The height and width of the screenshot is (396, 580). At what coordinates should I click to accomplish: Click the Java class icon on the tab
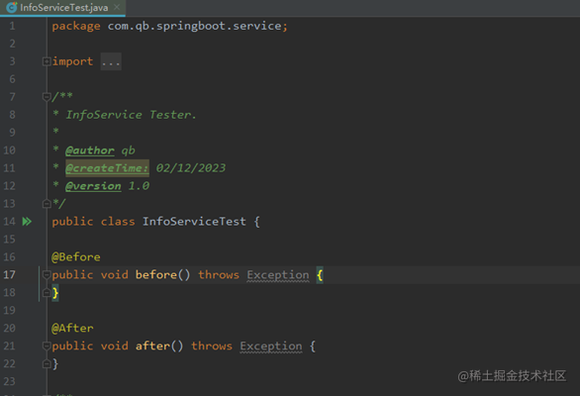tap(12, 7)
